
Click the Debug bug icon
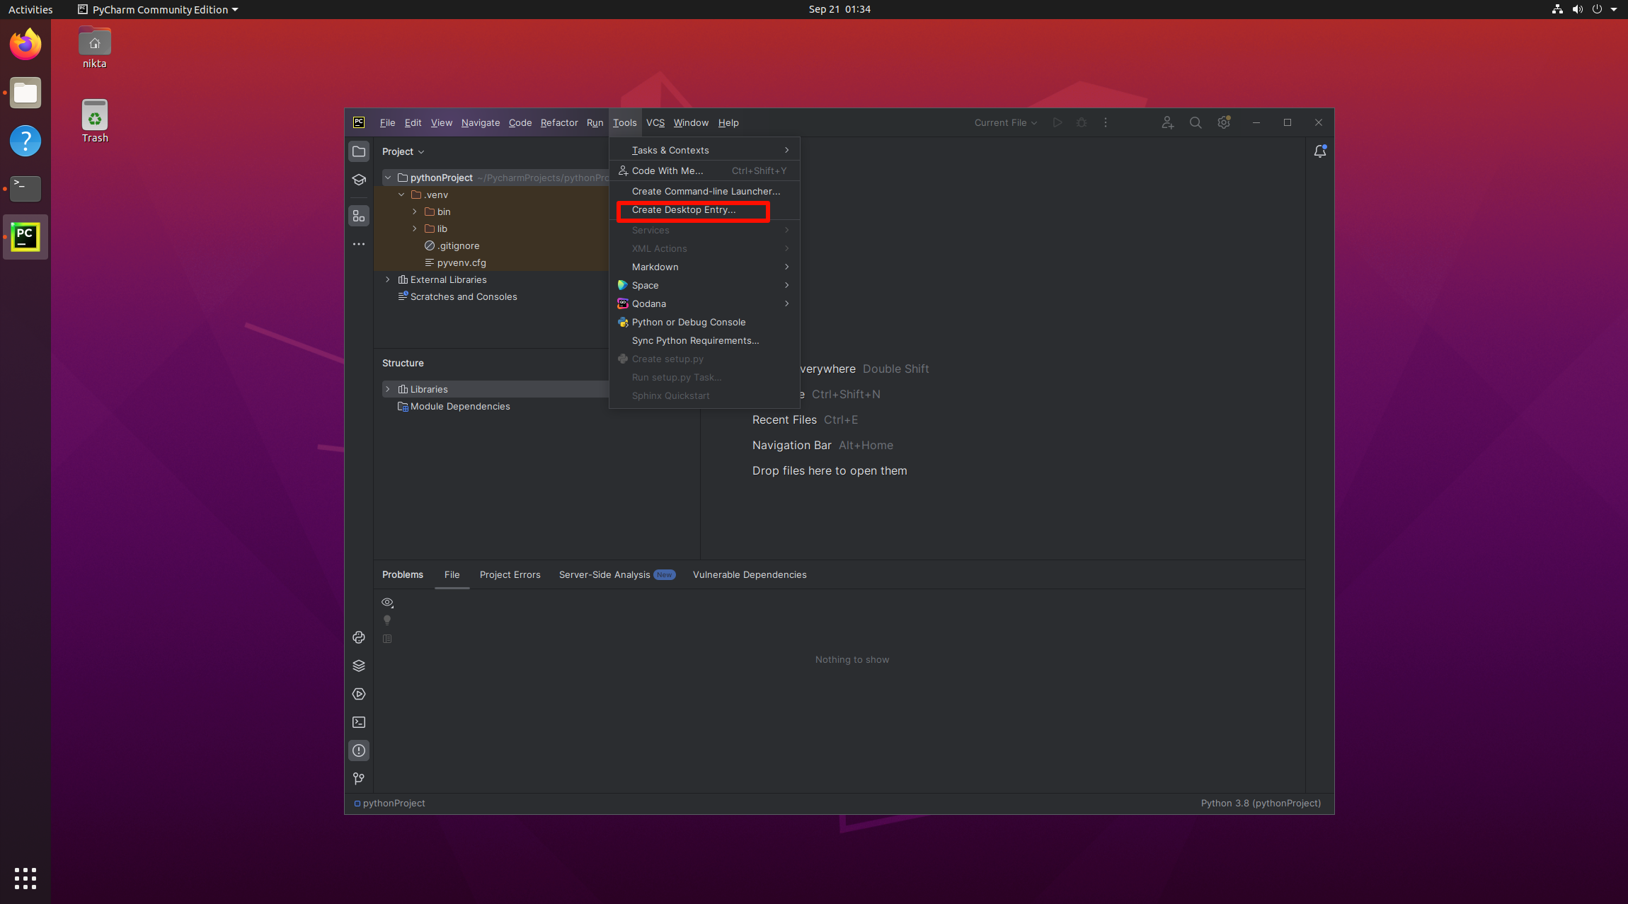tap(1082, 122)
